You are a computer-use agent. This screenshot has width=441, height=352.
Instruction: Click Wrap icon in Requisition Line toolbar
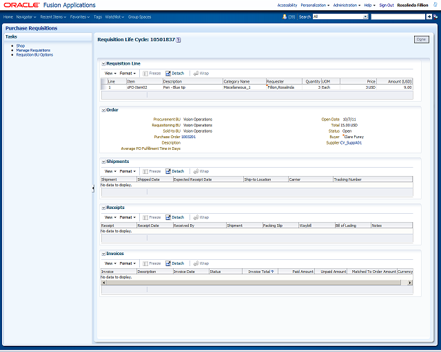[x=196, y=74]
